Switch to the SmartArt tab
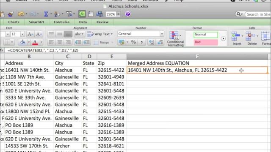The image size is (271, 152). click(36, 22)
